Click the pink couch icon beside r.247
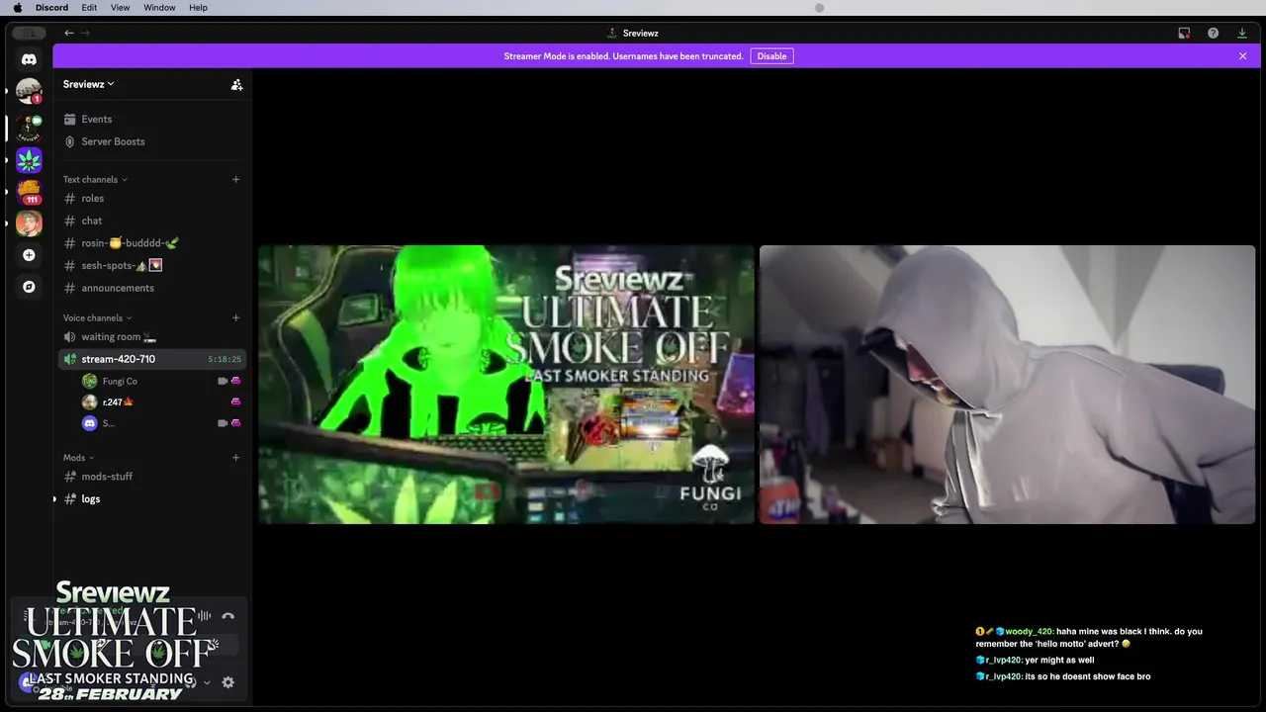The image size is (1266, 712). (x=235, y=402)
